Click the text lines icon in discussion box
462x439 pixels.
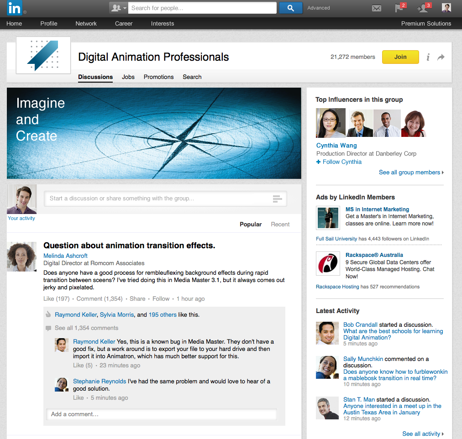point(277,199)
